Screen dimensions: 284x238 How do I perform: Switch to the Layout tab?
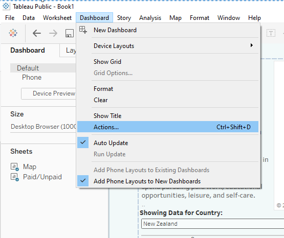pos(71,51)
